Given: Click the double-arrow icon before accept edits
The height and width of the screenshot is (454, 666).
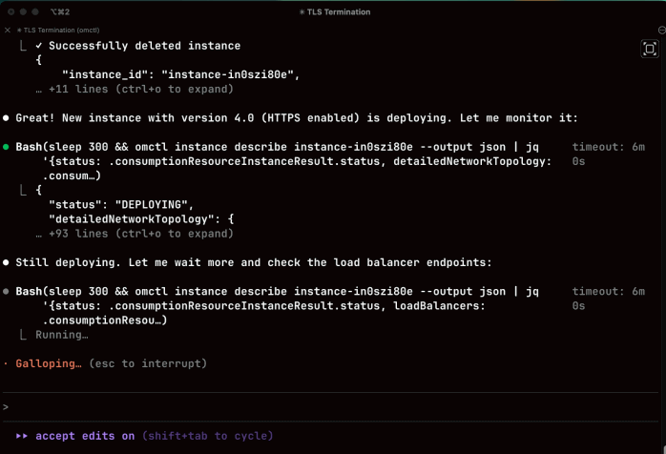Looking at the screenshot, I should click(x=22, y=436).
